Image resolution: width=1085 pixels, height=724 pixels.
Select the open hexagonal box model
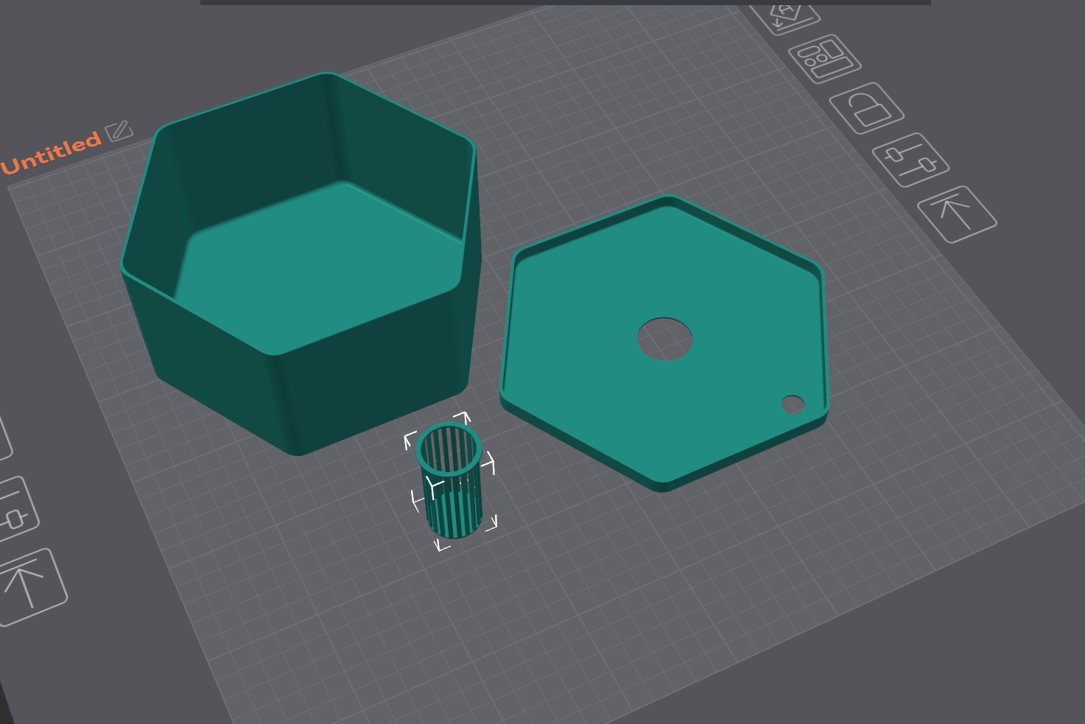click(x=301, y=263)
